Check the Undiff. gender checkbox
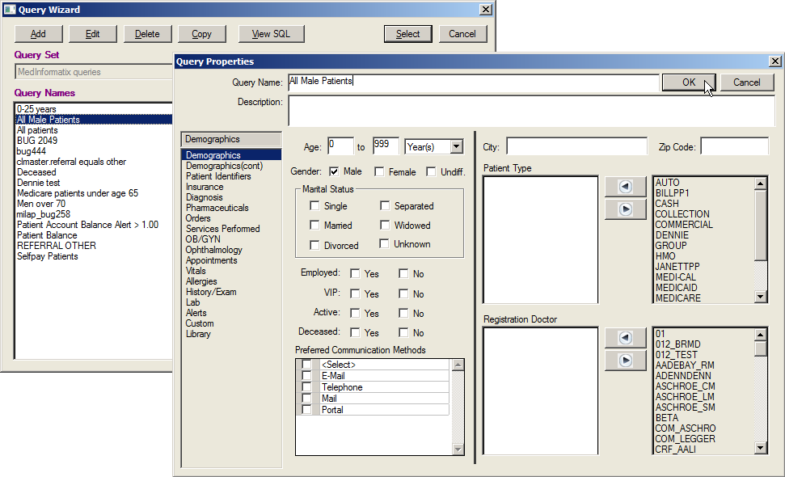 (x=431, y=171)
